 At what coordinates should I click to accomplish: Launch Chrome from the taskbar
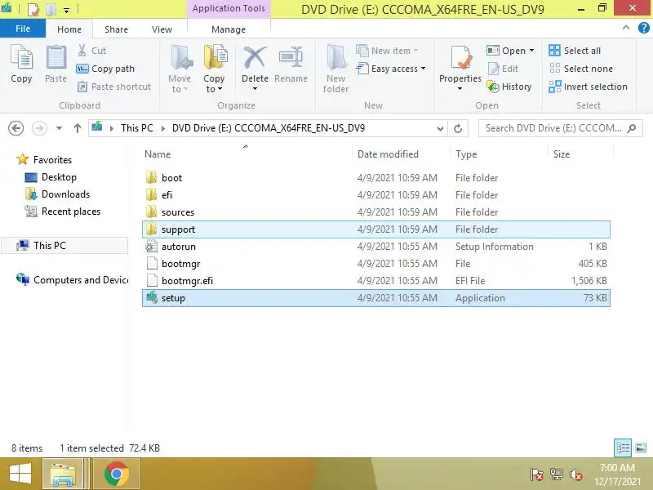click(x=117, y=474)
